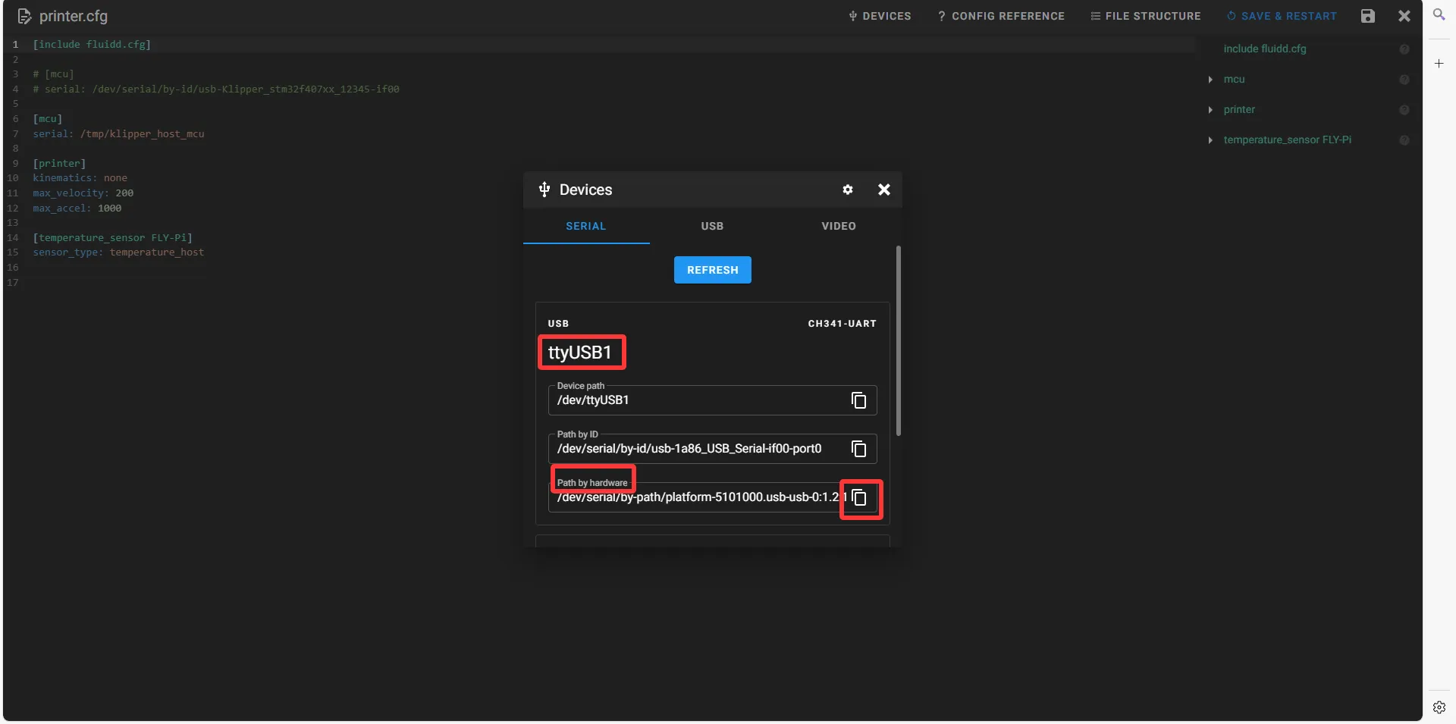Open settings gear at bottom right
The height and width of the screenshot is (724, 1456).
(x=1439, y=707)
